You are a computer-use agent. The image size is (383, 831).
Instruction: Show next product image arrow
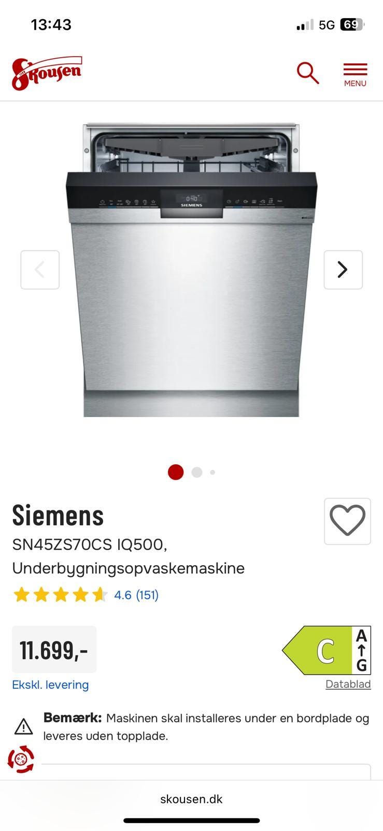[x=343, y=270]
